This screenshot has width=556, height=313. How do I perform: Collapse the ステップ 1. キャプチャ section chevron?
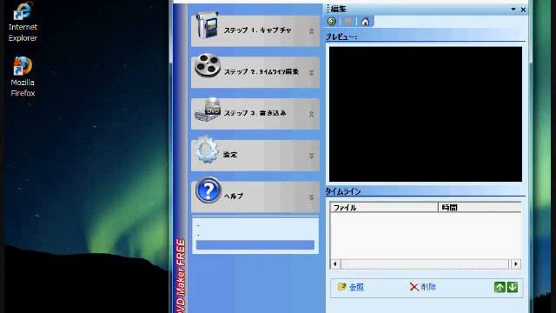(311, 31)
